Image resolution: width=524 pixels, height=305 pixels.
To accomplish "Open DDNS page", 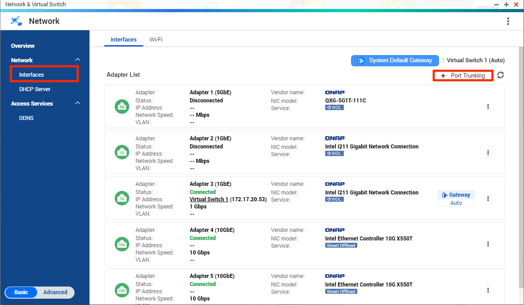I will tap(26, 118).
